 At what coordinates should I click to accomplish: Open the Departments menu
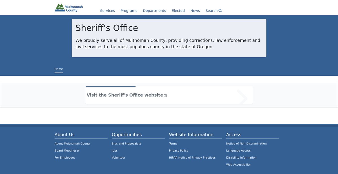pyautogui.click(x=154, y=11)
